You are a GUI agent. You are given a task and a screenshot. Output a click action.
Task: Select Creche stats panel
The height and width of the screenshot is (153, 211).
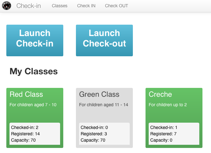click(174, 134)
